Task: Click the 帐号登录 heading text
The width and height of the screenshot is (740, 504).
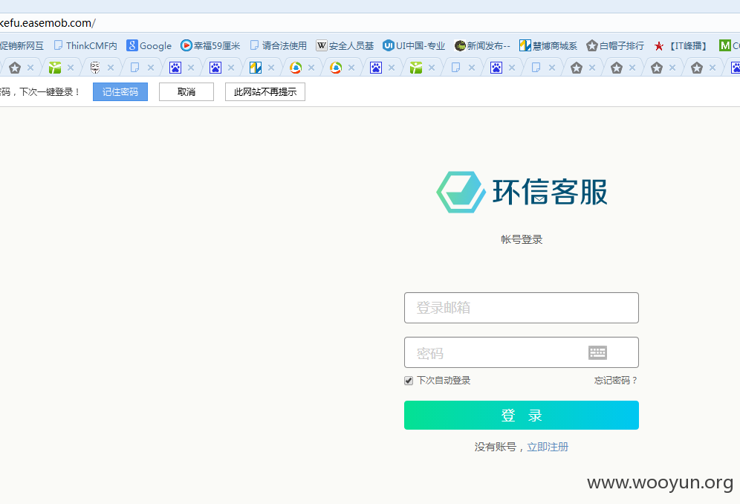Action: (522, 239)
